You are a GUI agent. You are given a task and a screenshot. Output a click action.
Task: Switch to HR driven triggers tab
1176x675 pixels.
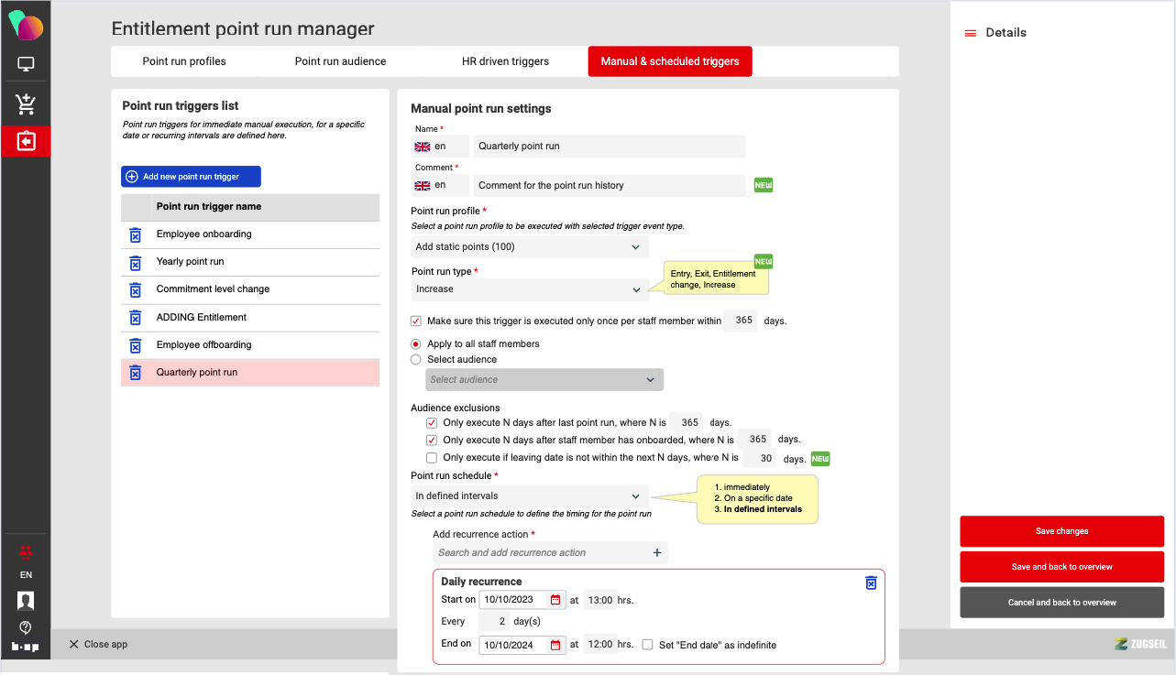[x=505, y=61]
